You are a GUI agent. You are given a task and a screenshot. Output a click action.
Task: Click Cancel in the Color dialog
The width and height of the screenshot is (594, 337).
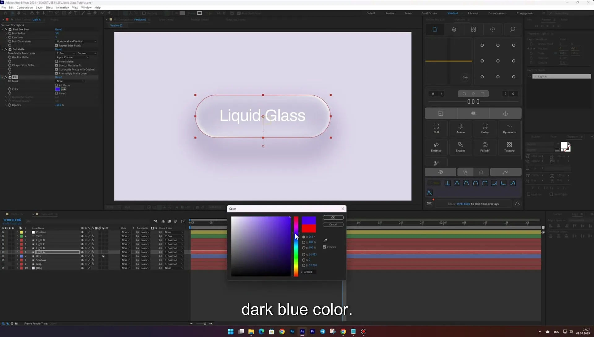tap(333, 225)
